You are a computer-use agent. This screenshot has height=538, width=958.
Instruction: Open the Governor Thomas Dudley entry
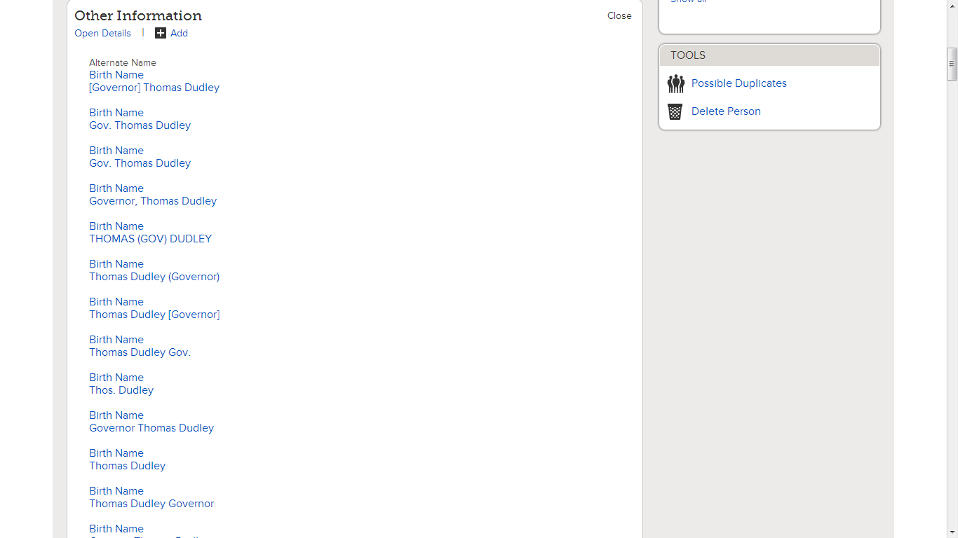151,428
